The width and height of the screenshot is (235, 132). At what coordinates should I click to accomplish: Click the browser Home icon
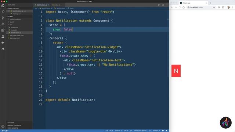coord(184,7)
